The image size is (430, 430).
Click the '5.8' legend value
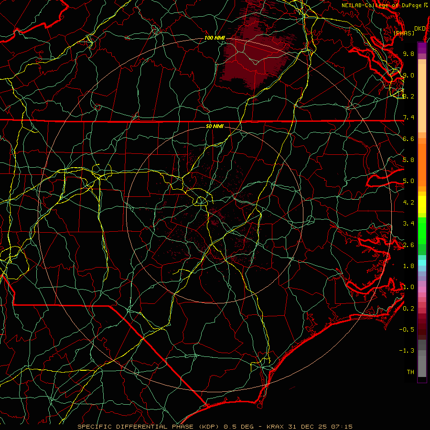pyautogui.click(x=408, y=160)
